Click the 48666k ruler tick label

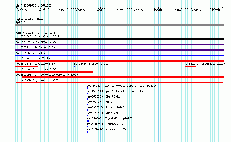(100, 11)
